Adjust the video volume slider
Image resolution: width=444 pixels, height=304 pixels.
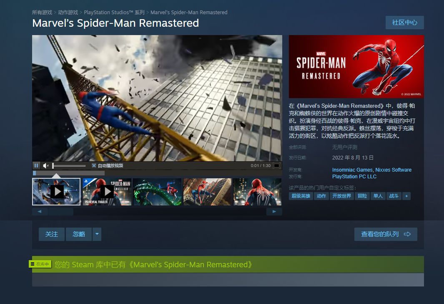coord(69,166)
